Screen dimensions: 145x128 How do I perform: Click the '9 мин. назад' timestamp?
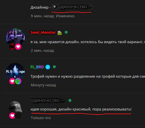pos(42,16)
